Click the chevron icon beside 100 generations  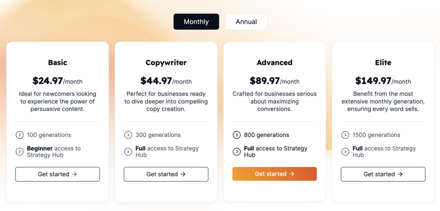tap(19, 135)
